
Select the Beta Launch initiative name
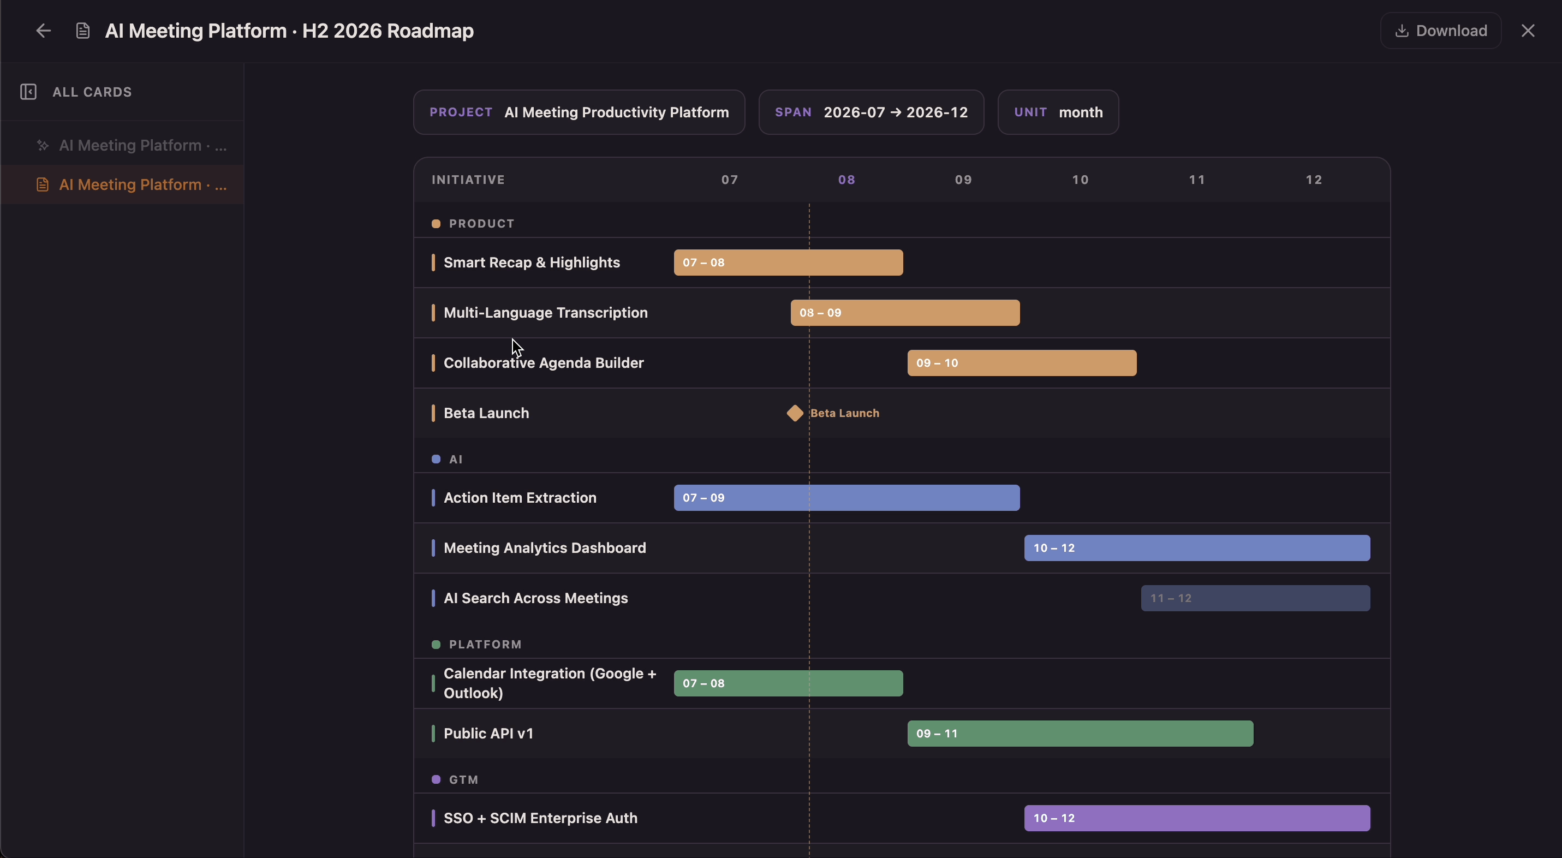click(x=486, y=413)
